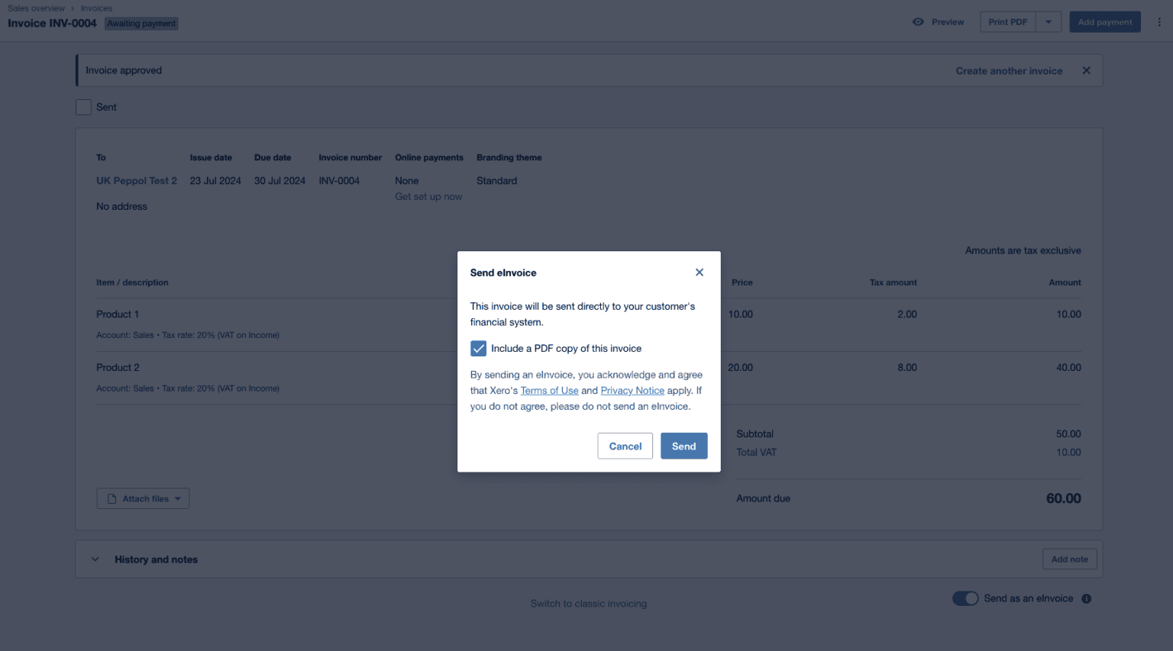
Task: Open Invoices from the breadcrumb
Action: tap(96, 8)
